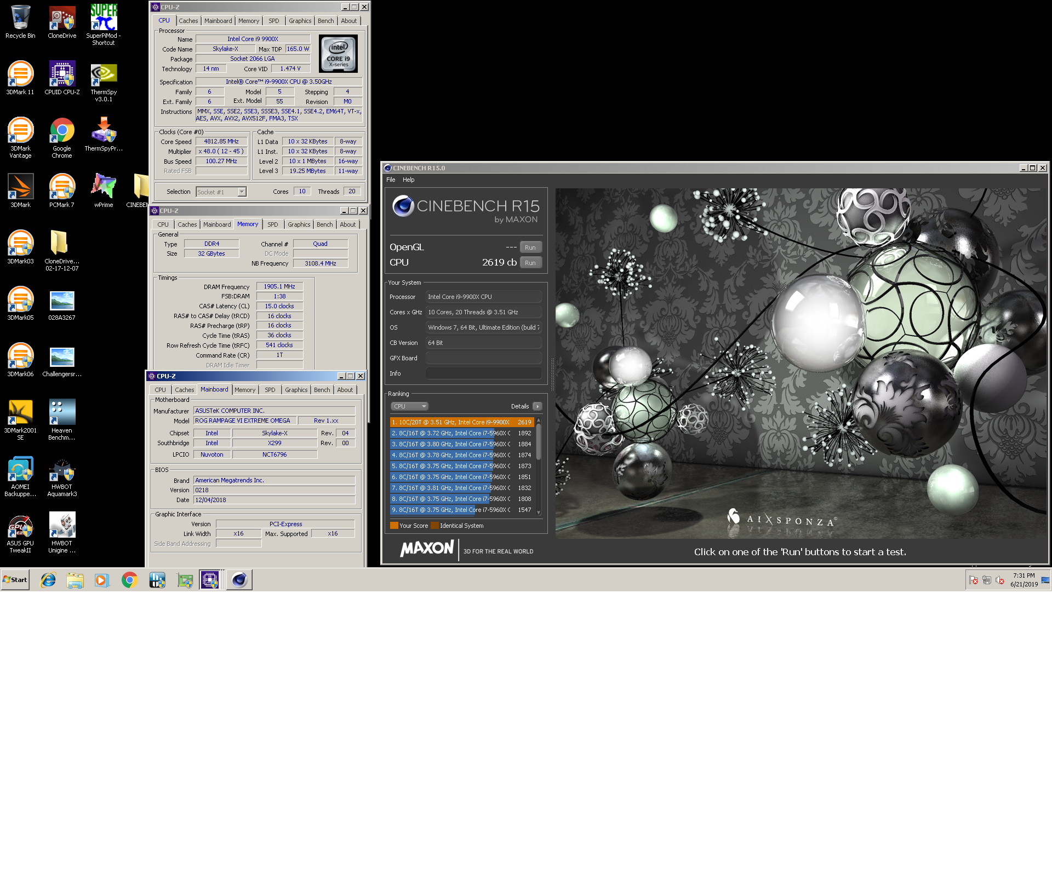This screenshot has height=887, width=1052.
Task: Click the Intel Core i9 X-series logo
Action: pyautogui.click(x=339, y=54)
